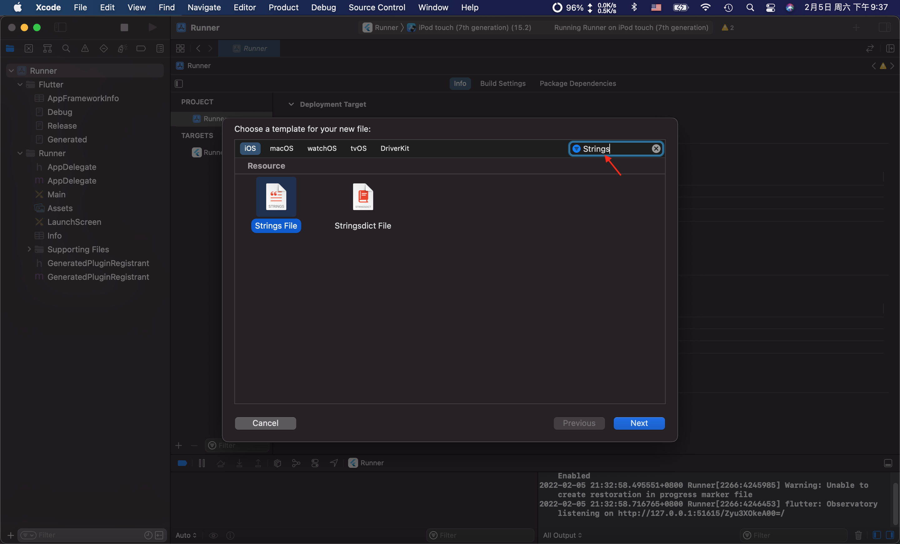Open the Debug navigator
The height and width of the screenshot is (544, 900).
click(122, 48)
